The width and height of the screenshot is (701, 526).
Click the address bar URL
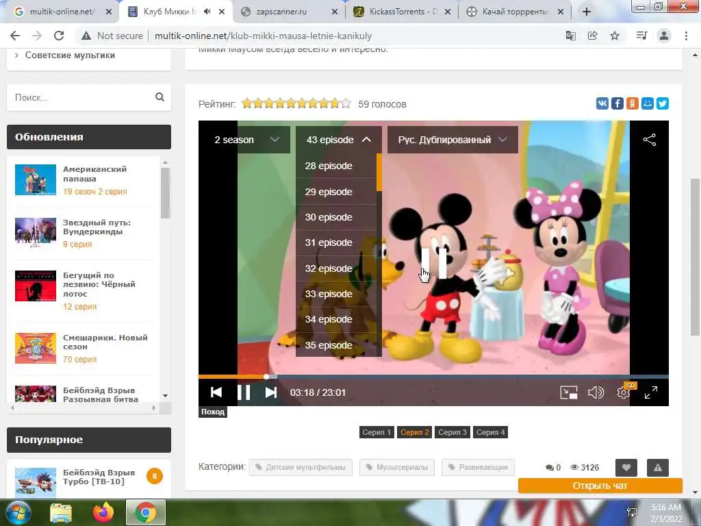[264, 36]
